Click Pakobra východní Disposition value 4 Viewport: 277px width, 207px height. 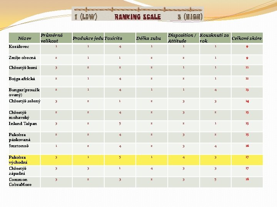pos(184,158)
